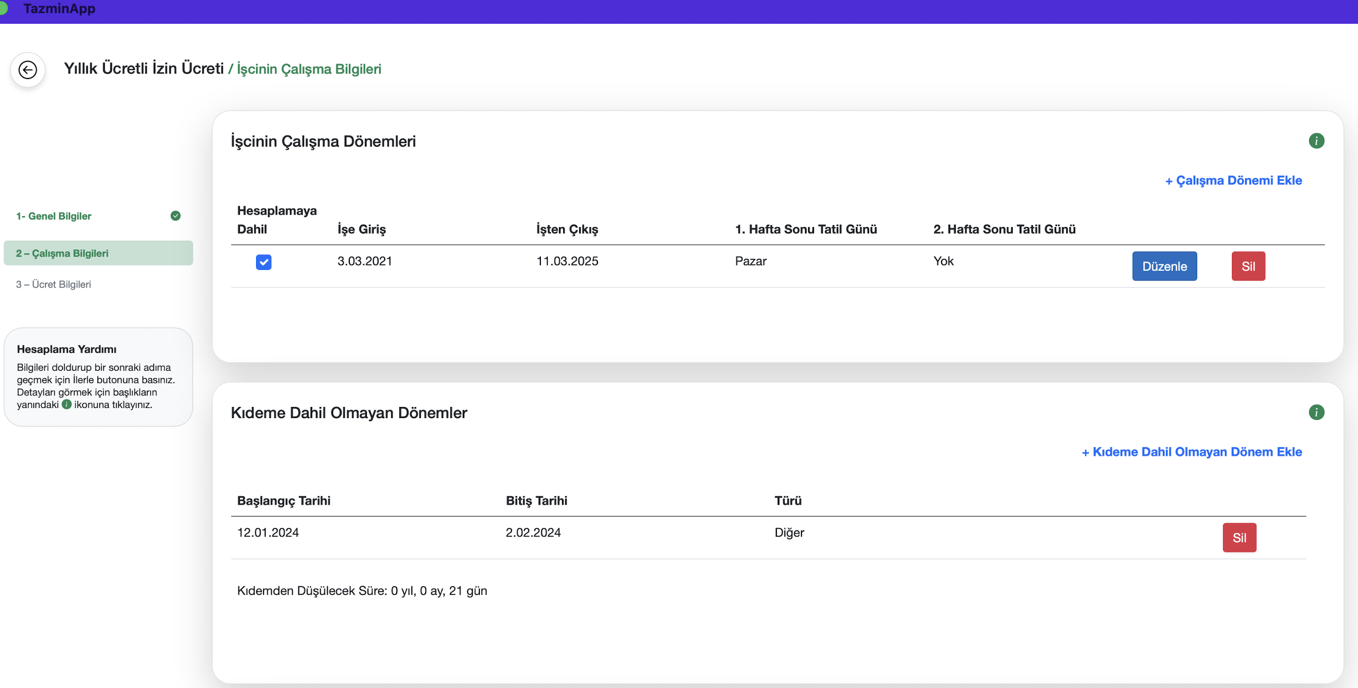Viewport: 1358px width, 688px height.
Task: Click + Çalışma Dönemi Ekle link
Action: 1233,181
